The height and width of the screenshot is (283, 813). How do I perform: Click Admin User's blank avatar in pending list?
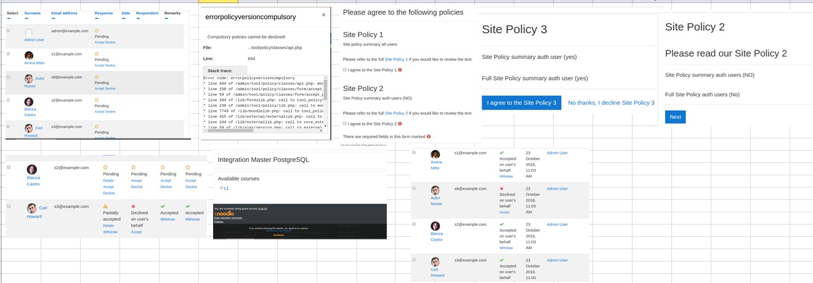(29, 33)
